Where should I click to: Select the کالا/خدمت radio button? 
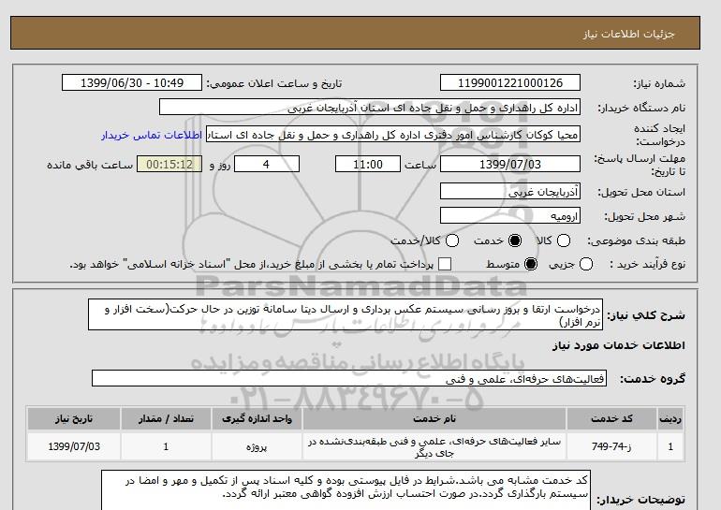click(452, 240)
